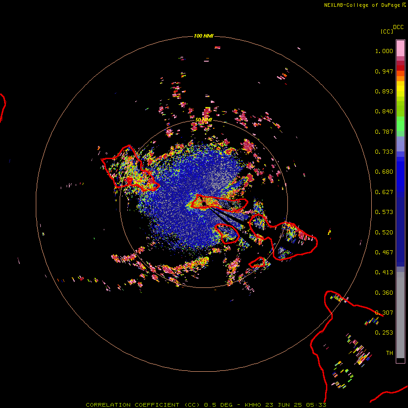Click the 0.627 legend value

384,192
